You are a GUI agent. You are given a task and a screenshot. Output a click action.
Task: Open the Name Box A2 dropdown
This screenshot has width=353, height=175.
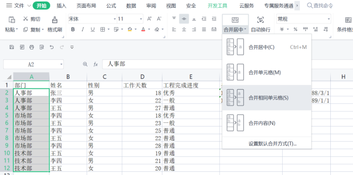coord(61,64)
